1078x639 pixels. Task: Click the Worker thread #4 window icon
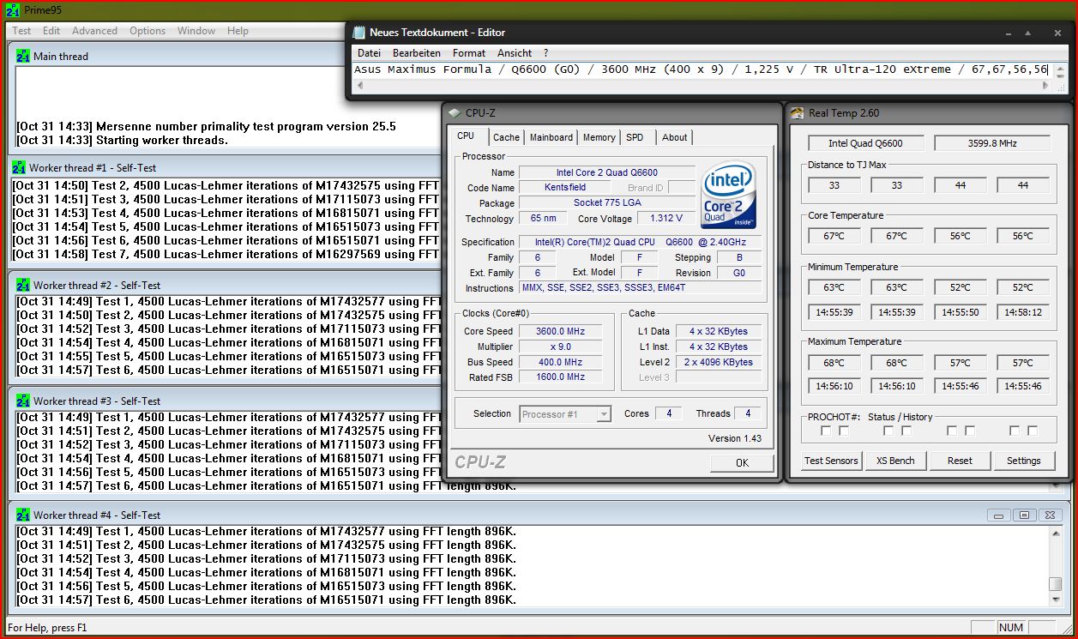[23, 515]
